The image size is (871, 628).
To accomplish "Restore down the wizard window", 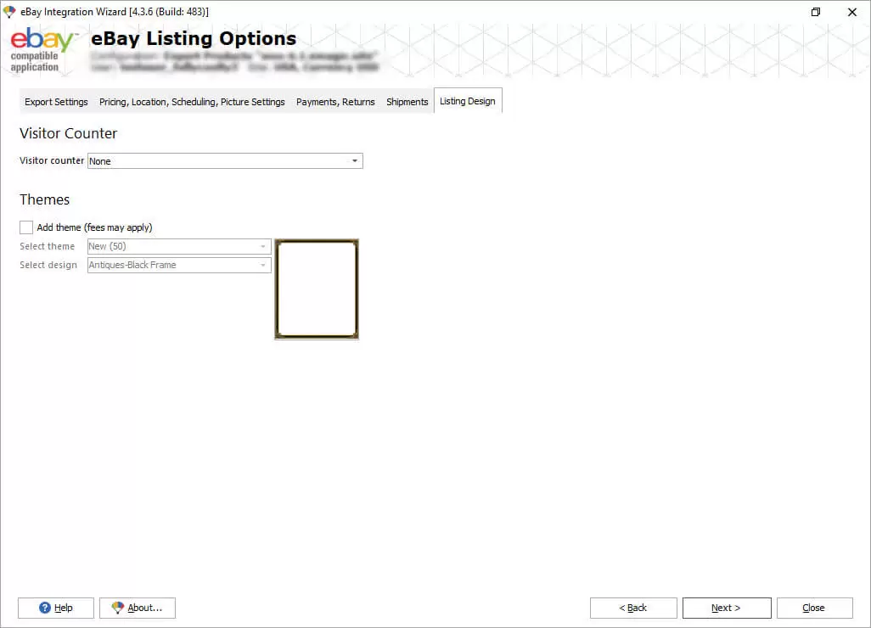I will (x=815, y=12).
